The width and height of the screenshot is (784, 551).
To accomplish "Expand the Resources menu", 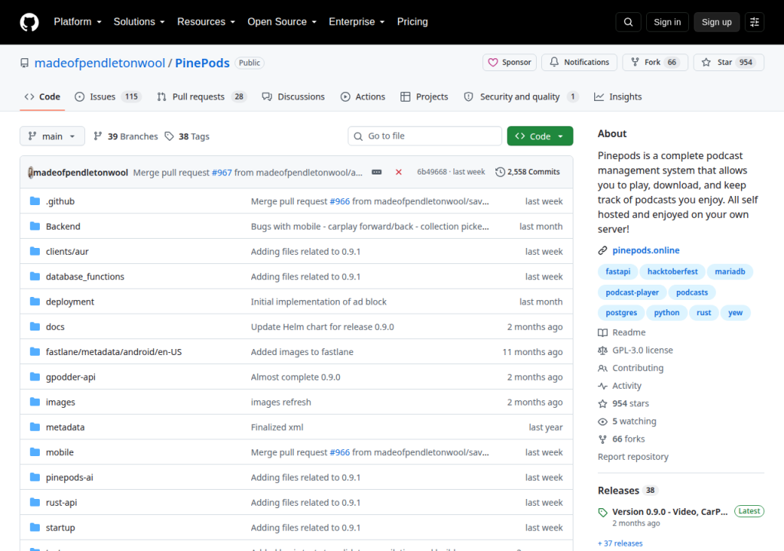I will [206, 22].
